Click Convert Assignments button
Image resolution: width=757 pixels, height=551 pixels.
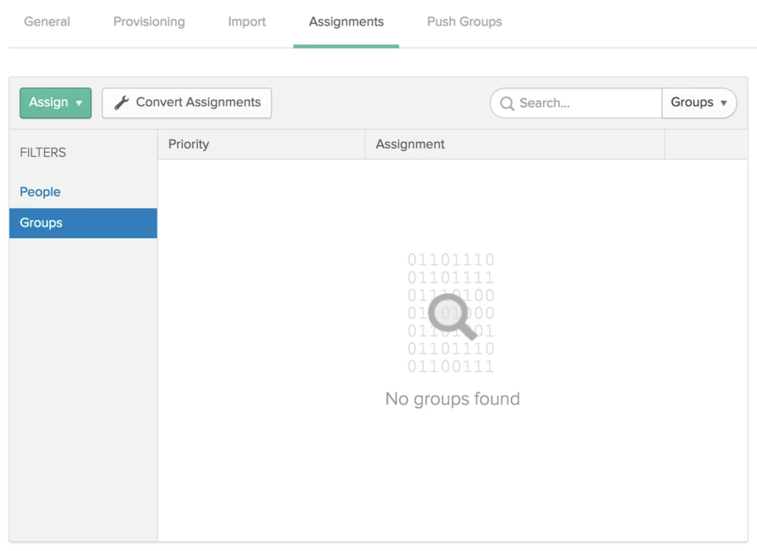[187, 103]
